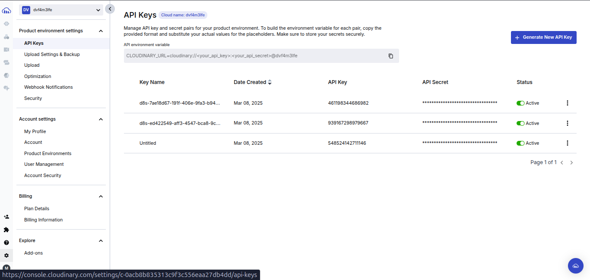The height and width of the screenshot is (280, 590).
Task: Open the stacked shapes assets icon
Action: pos(6,37)
